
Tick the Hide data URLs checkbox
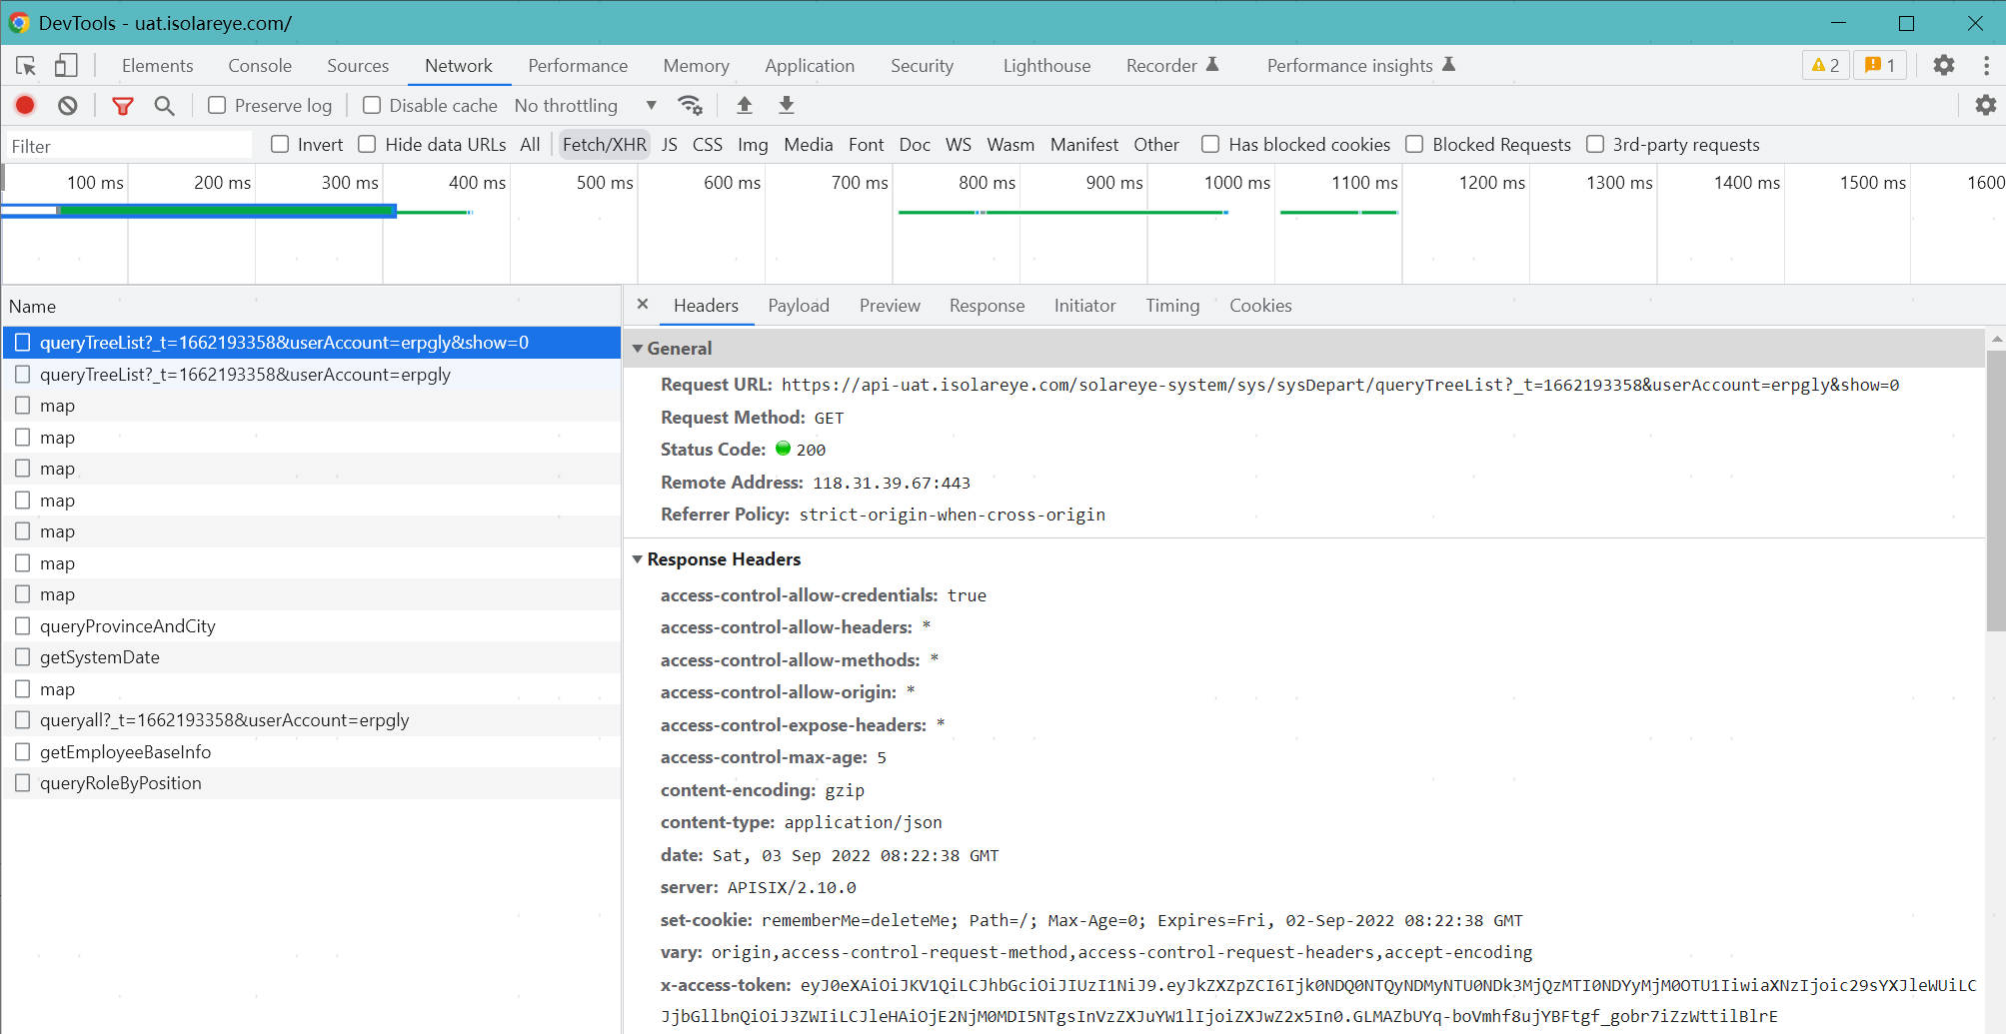point(368,144)
